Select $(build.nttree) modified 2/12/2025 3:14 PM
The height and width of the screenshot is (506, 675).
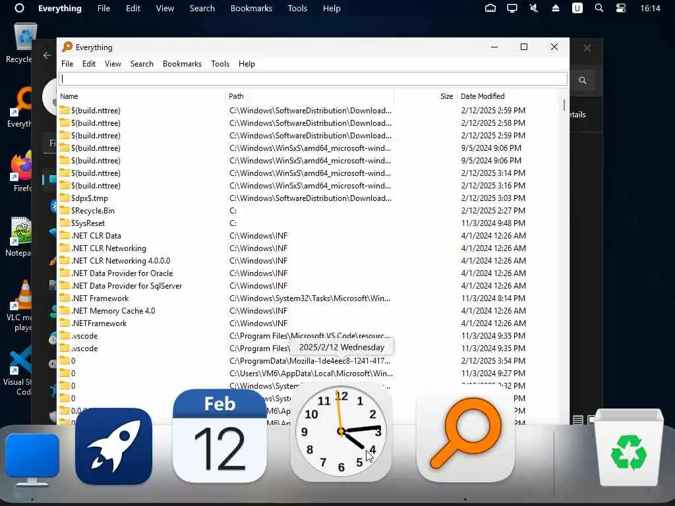click(307, 173)
